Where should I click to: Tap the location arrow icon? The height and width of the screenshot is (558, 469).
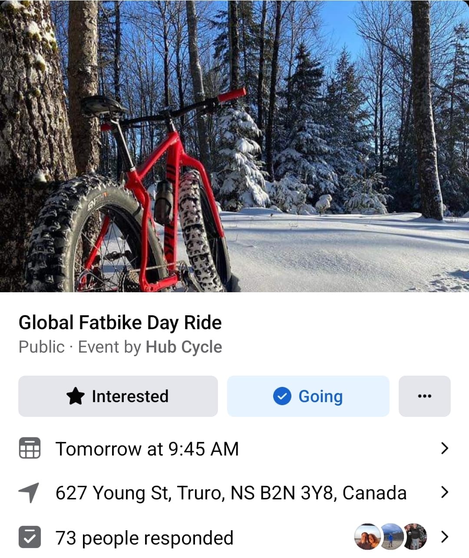[x=29, y=492]
